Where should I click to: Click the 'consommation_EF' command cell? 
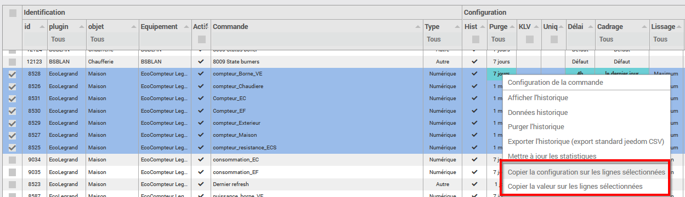point(316,172)
